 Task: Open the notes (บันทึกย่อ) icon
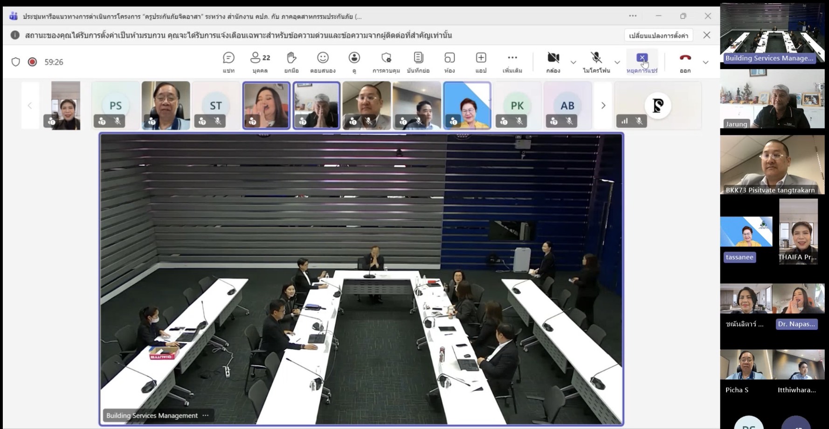[x=418, y=62]
